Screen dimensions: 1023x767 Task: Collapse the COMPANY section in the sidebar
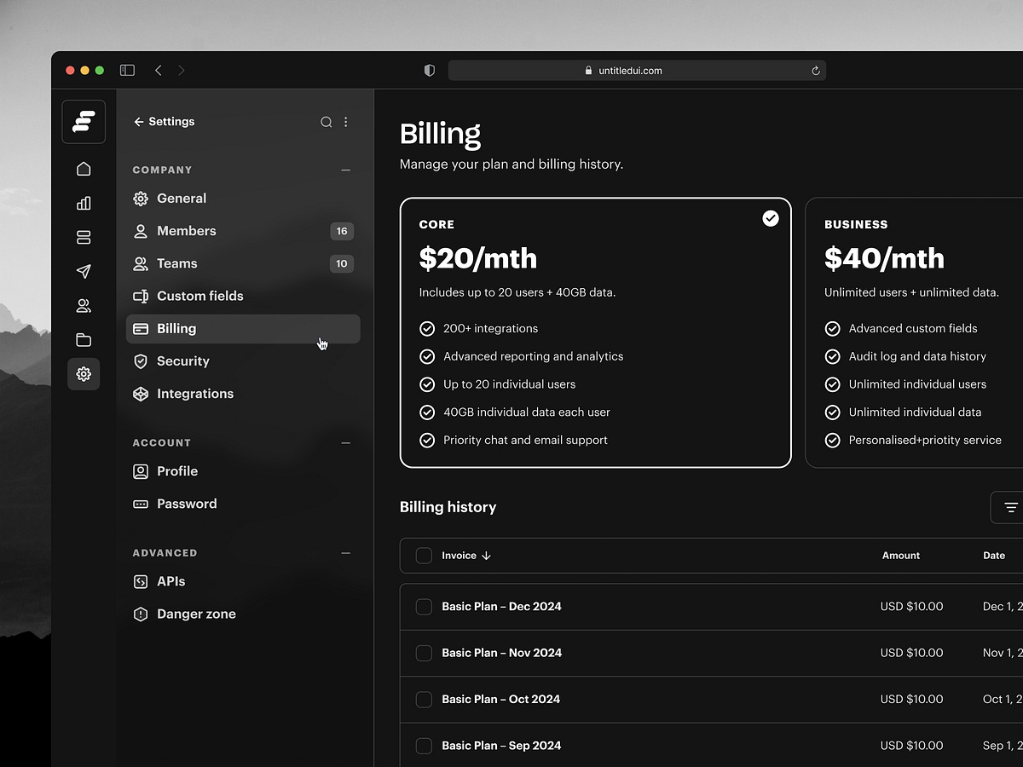[x=345, y=170]
